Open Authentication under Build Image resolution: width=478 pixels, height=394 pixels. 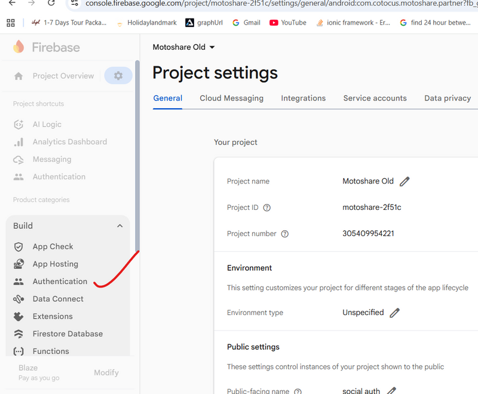60,281
